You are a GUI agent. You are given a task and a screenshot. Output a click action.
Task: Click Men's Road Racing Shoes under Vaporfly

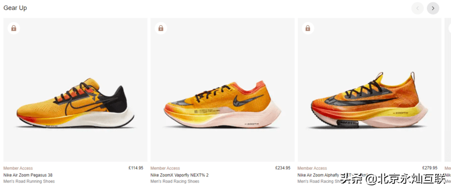175,181
